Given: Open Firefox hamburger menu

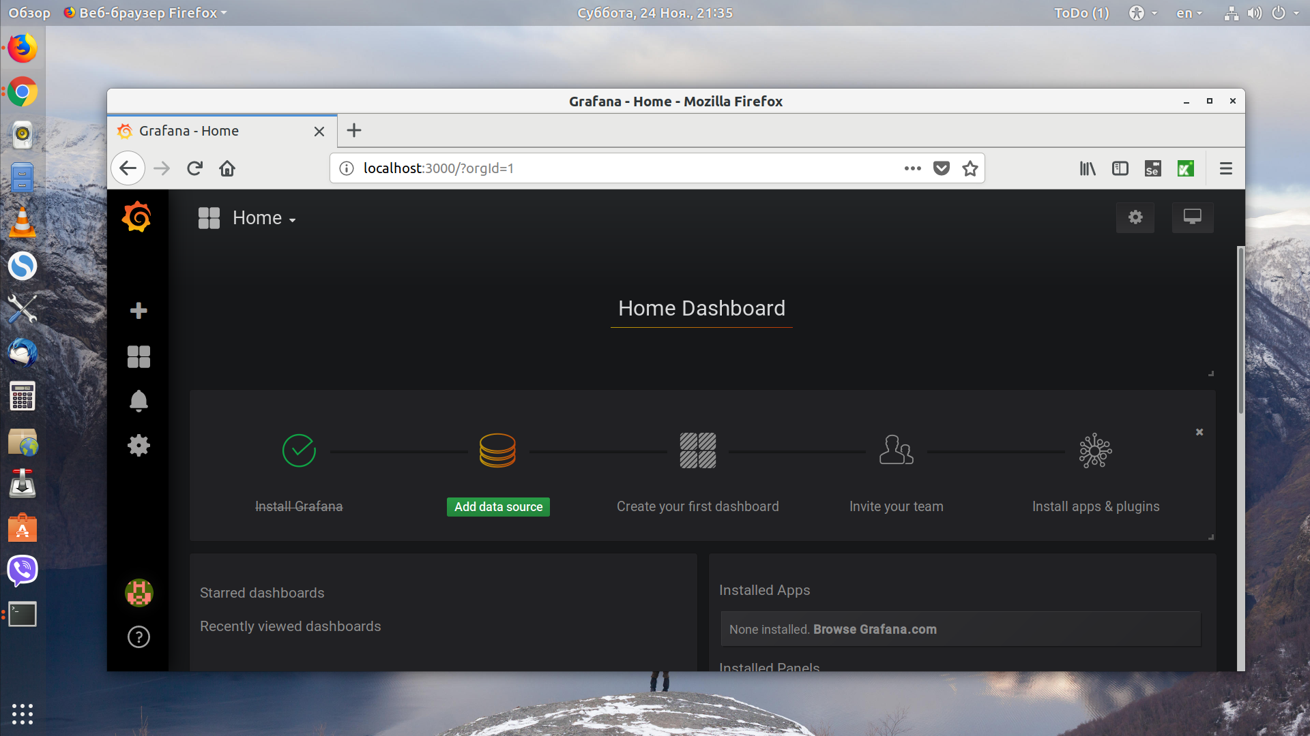Looking at the screenshot, I should (1226, 168).
